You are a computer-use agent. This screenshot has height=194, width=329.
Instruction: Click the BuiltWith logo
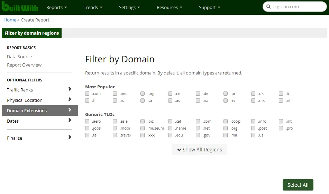(20, 7)
